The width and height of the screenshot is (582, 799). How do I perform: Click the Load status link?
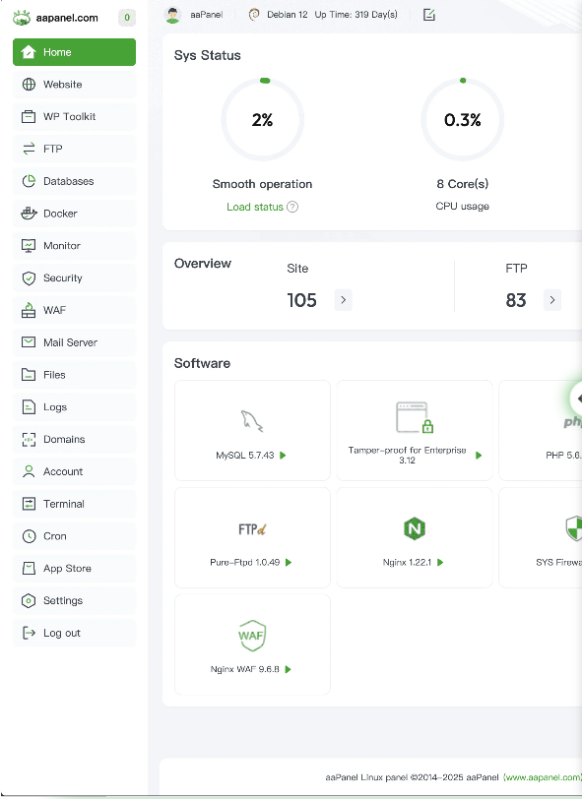click(255, 207)
